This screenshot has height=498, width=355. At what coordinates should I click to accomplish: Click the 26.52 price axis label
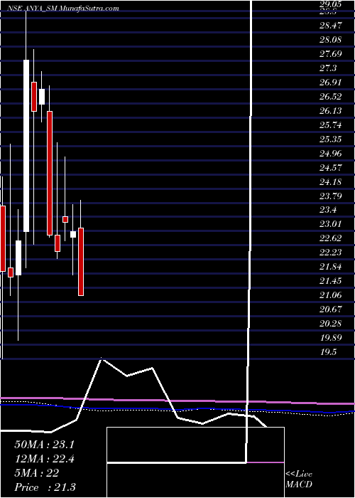(330, 97)
